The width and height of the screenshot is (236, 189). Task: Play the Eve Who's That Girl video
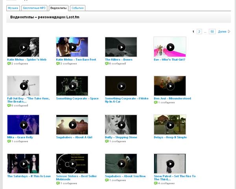tap(170, 47)
